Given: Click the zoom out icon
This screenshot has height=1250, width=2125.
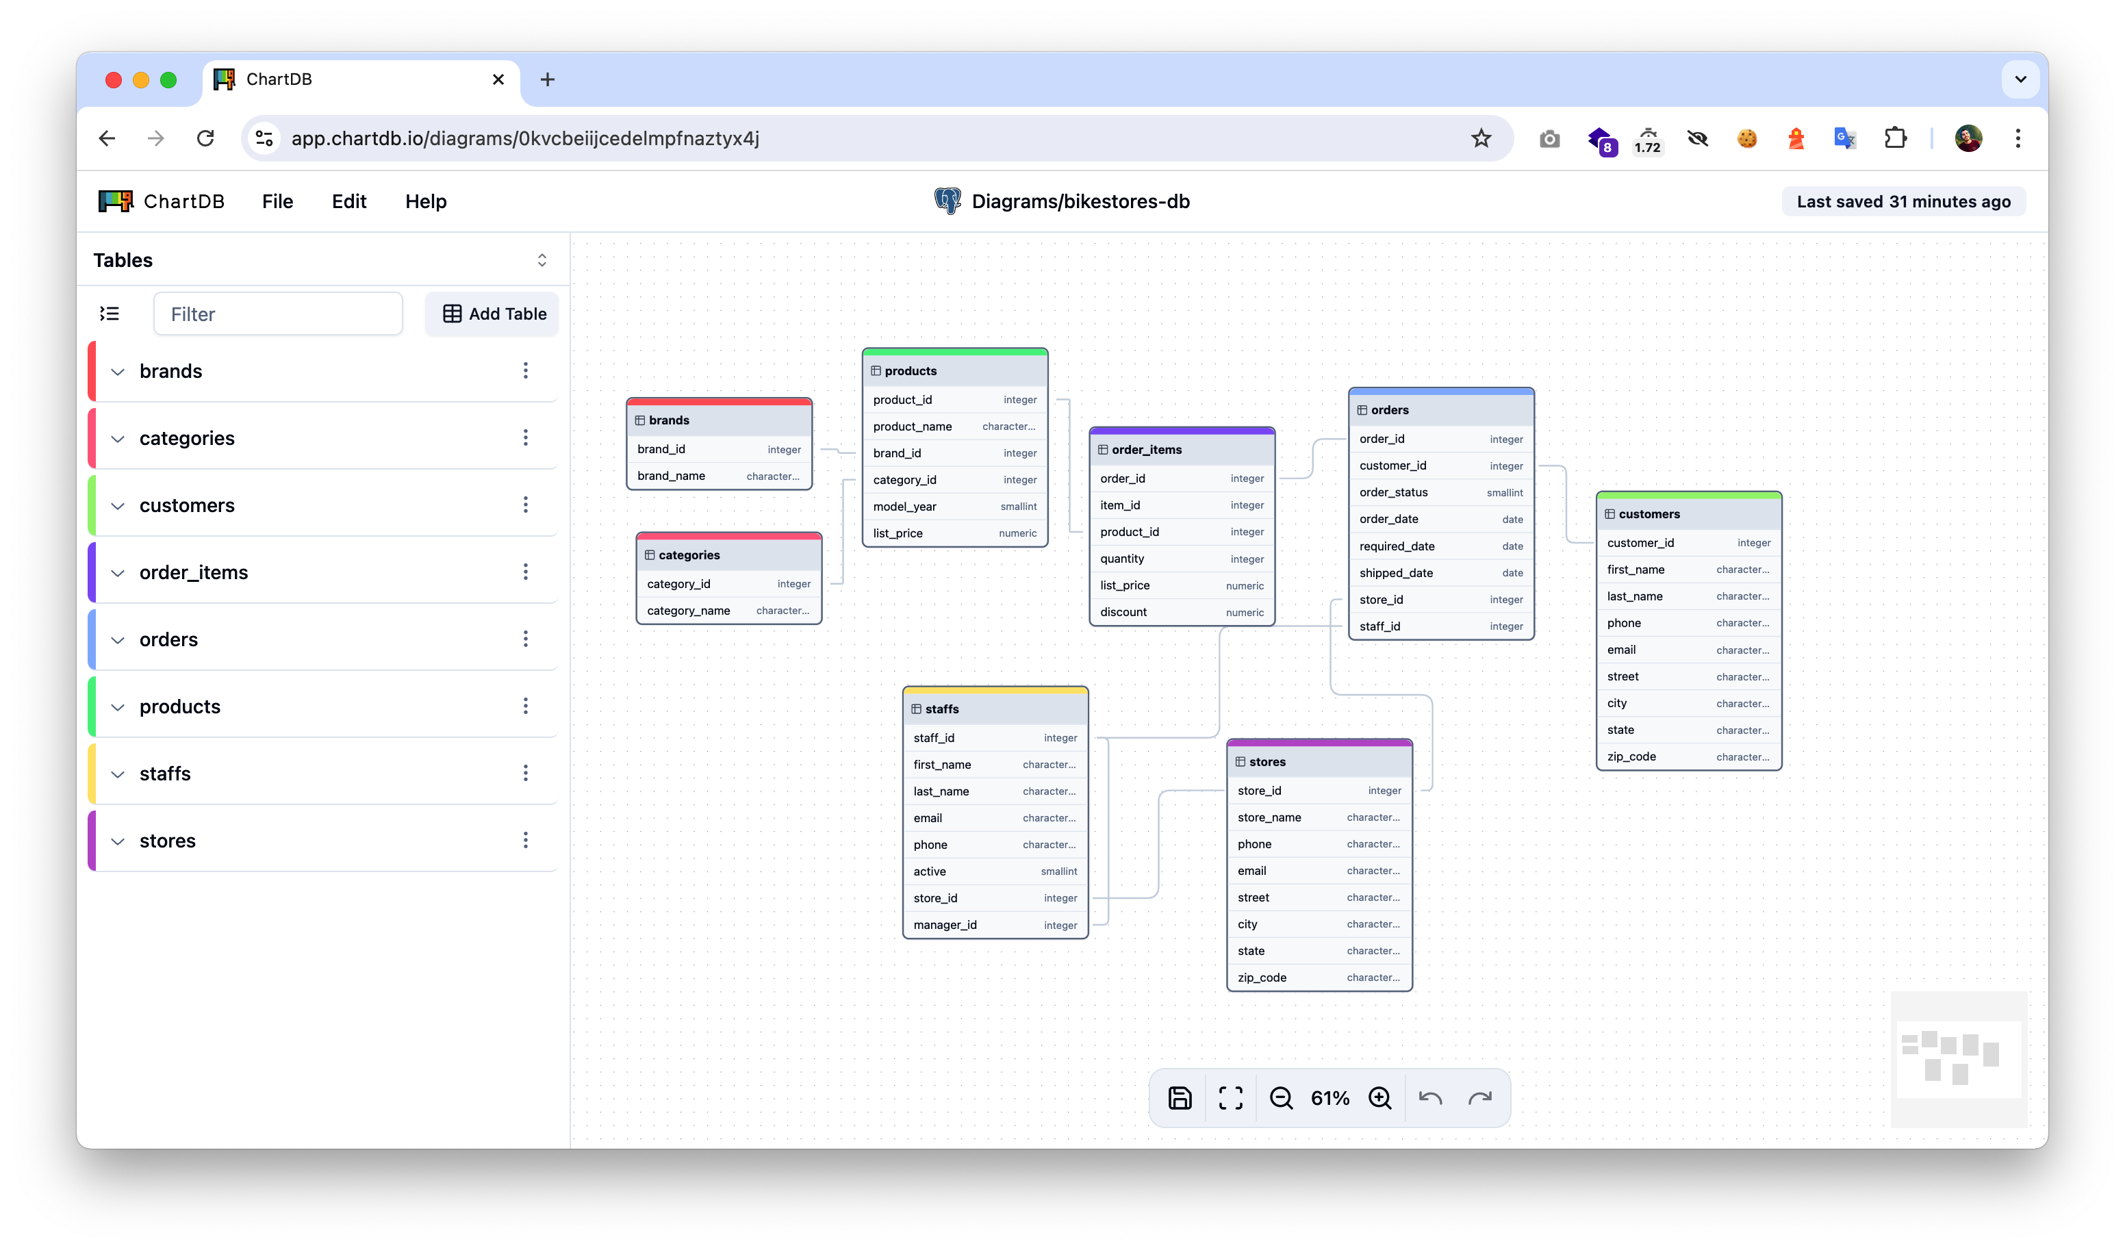Looking at the screenshot, I should pyautogui.click(x=1280, y=1098).
